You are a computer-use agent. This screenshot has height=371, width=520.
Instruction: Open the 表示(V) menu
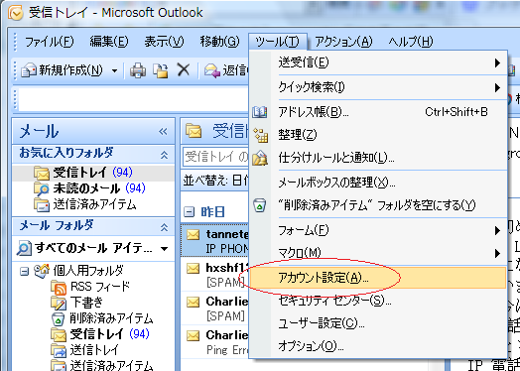pos(164,42)
